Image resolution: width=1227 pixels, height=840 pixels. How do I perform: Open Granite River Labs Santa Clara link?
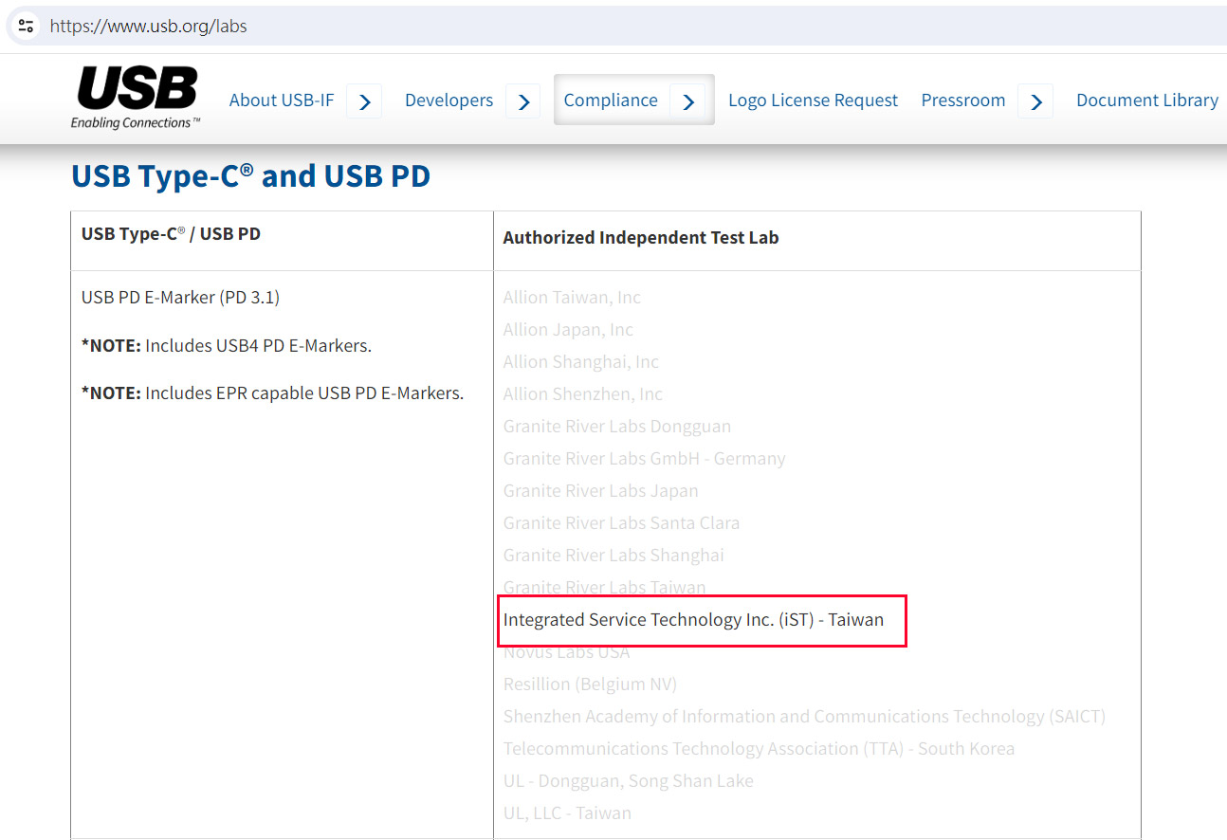[x=621, y=523]
